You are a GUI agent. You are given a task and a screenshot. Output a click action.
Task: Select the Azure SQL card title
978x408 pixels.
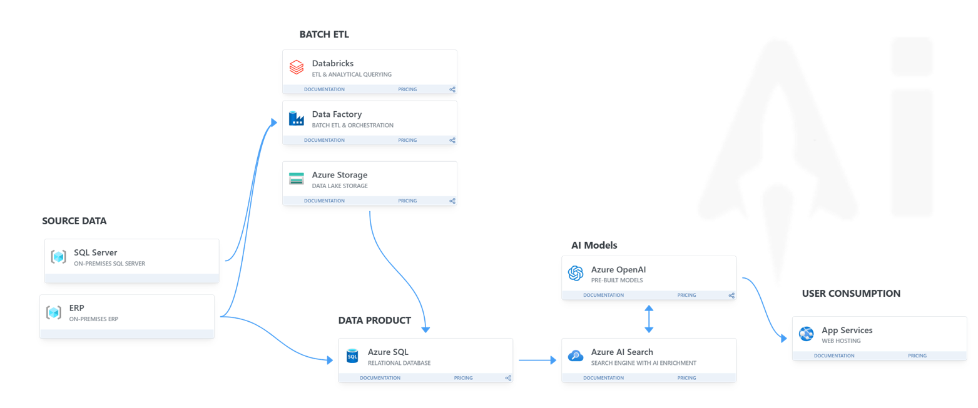tap(388, 352)
